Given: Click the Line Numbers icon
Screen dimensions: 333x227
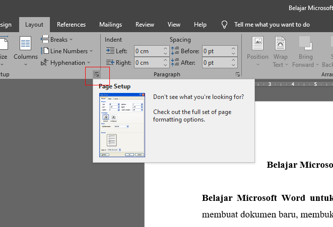Looking at the screenshot, I should tap(45, 51).
